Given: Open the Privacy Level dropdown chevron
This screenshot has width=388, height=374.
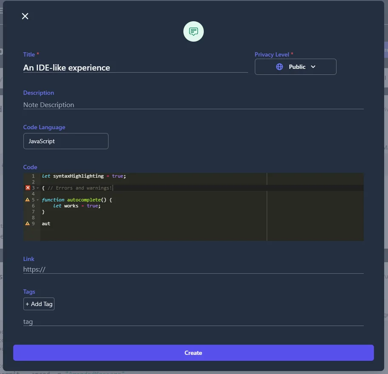Looking at the screenshot, I should click(313, 67).
